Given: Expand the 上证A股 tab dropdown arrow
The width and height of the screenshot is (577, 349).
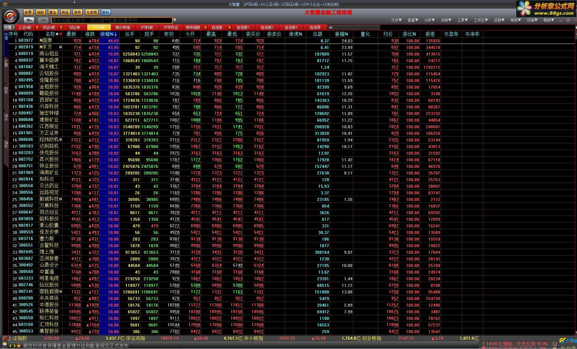Looking at the screenshot, I should coord(37,27).
